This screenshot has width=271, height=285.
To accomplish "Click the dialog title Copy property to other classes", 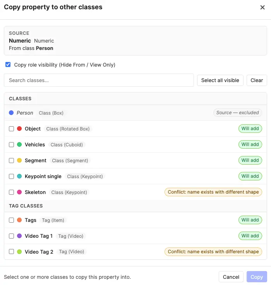I will point(53,7).
